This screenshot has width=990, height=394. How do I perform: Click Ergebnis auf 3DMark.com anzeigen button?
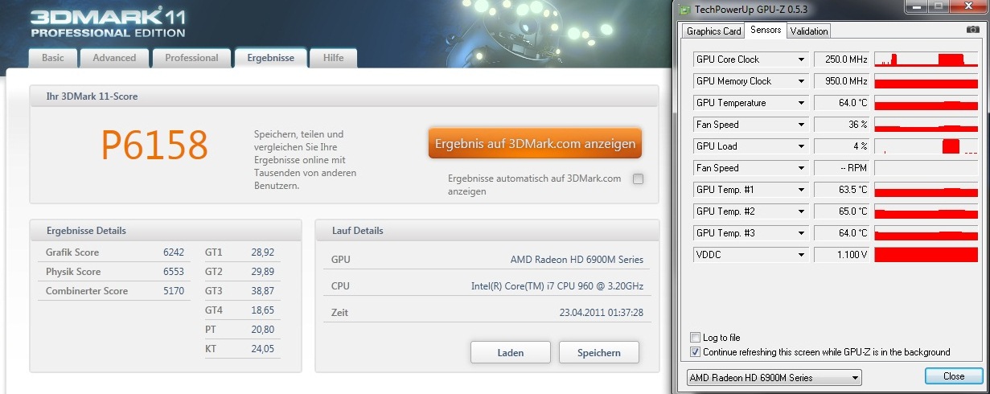[x=535, y=144]
